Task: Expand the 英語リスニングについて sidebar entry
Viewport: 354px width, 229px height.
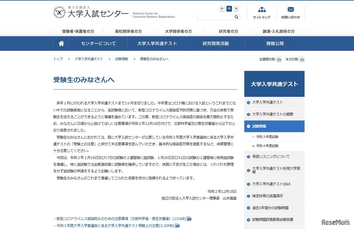Action: coord(271,157)
